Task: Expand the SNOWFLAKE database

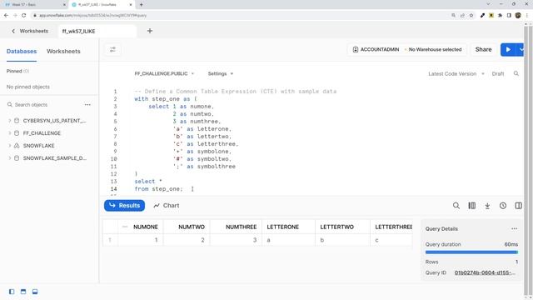Action: [9, 146]
